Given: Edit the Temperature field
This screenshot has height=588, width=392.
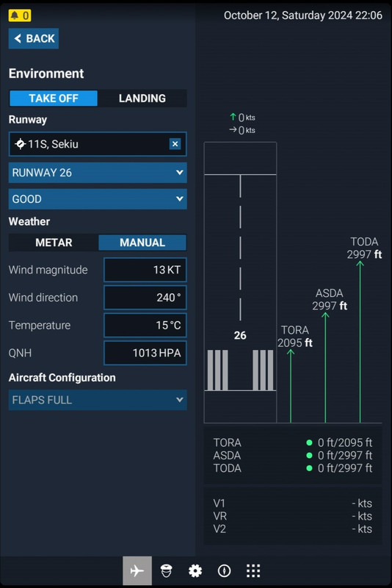Looking at the screenshot, I should [x=145, y=325].
